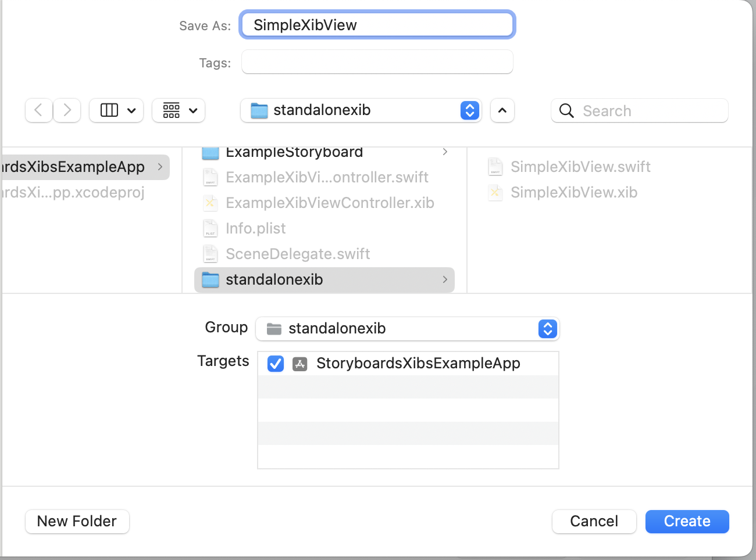This screenshot has width=756, height=560.
Task: Click the parent folder up-arrow button
Action: tap(502, 110)
